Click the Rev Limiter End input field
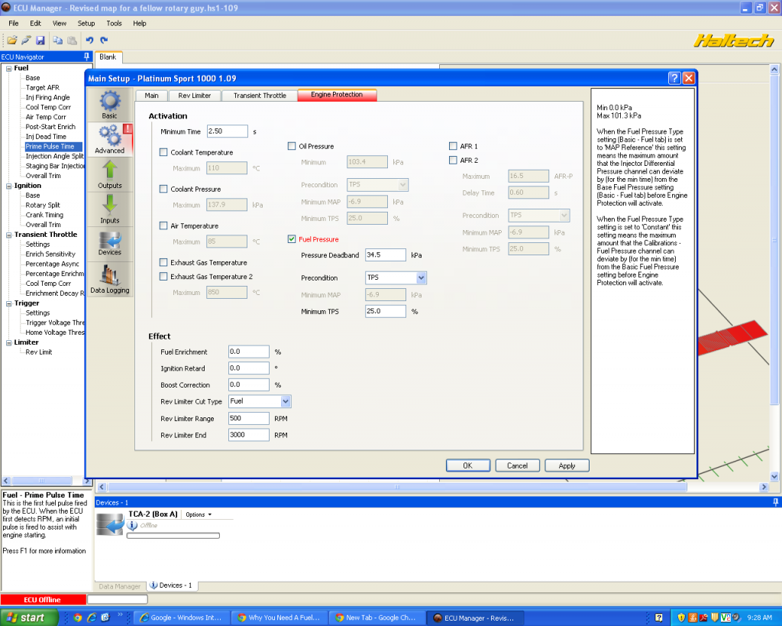Screen dimensions: 782x626 (x=249, y=435)
